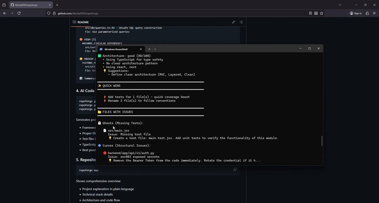Click 'Define clear architecture' suggestion line

(x=151, y=75)
